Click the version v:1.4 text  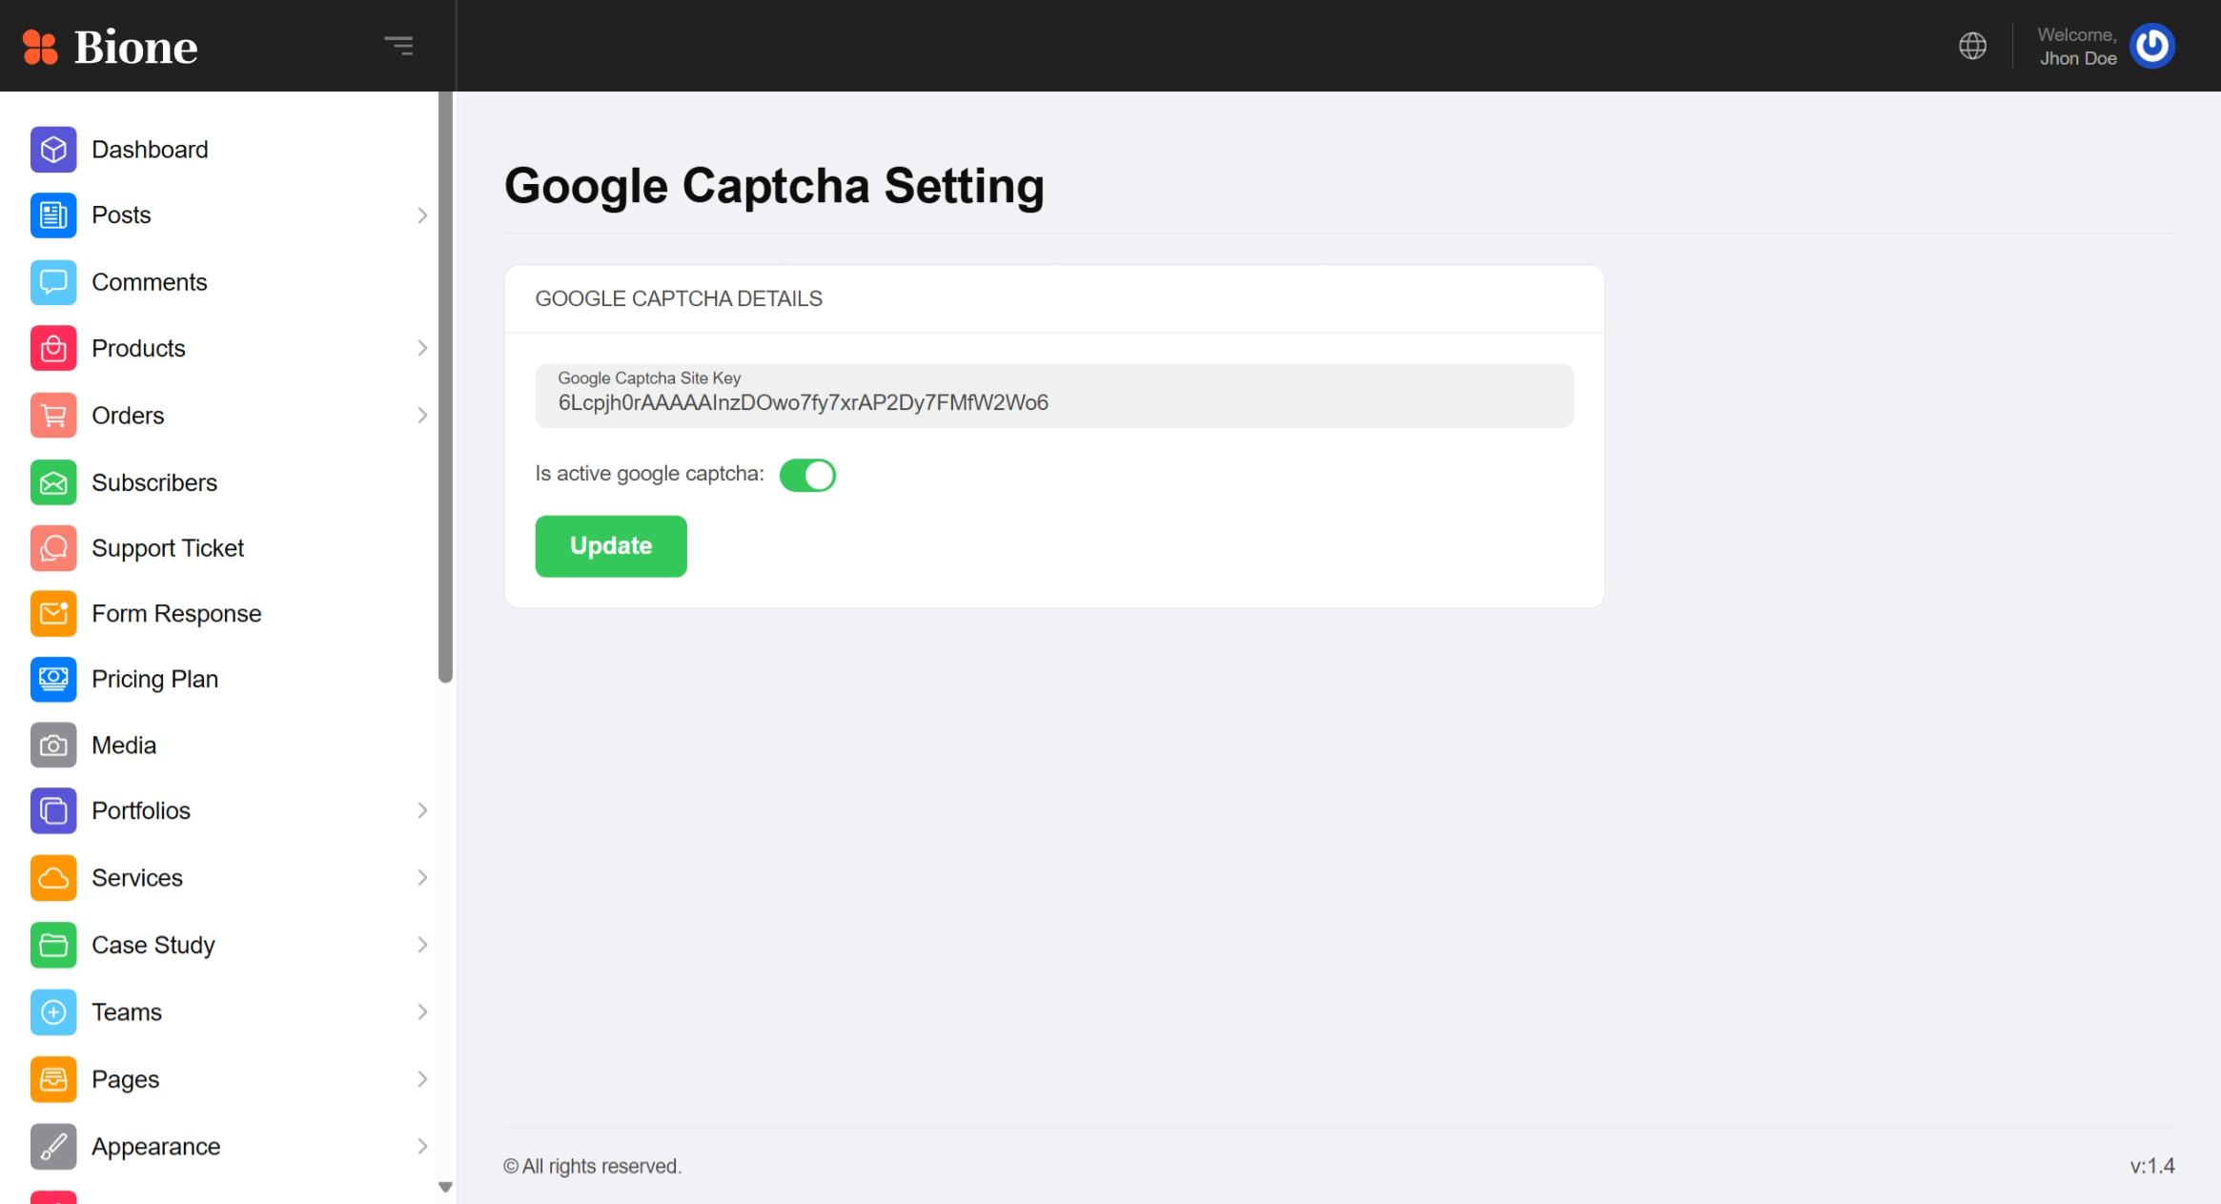2152,1166
